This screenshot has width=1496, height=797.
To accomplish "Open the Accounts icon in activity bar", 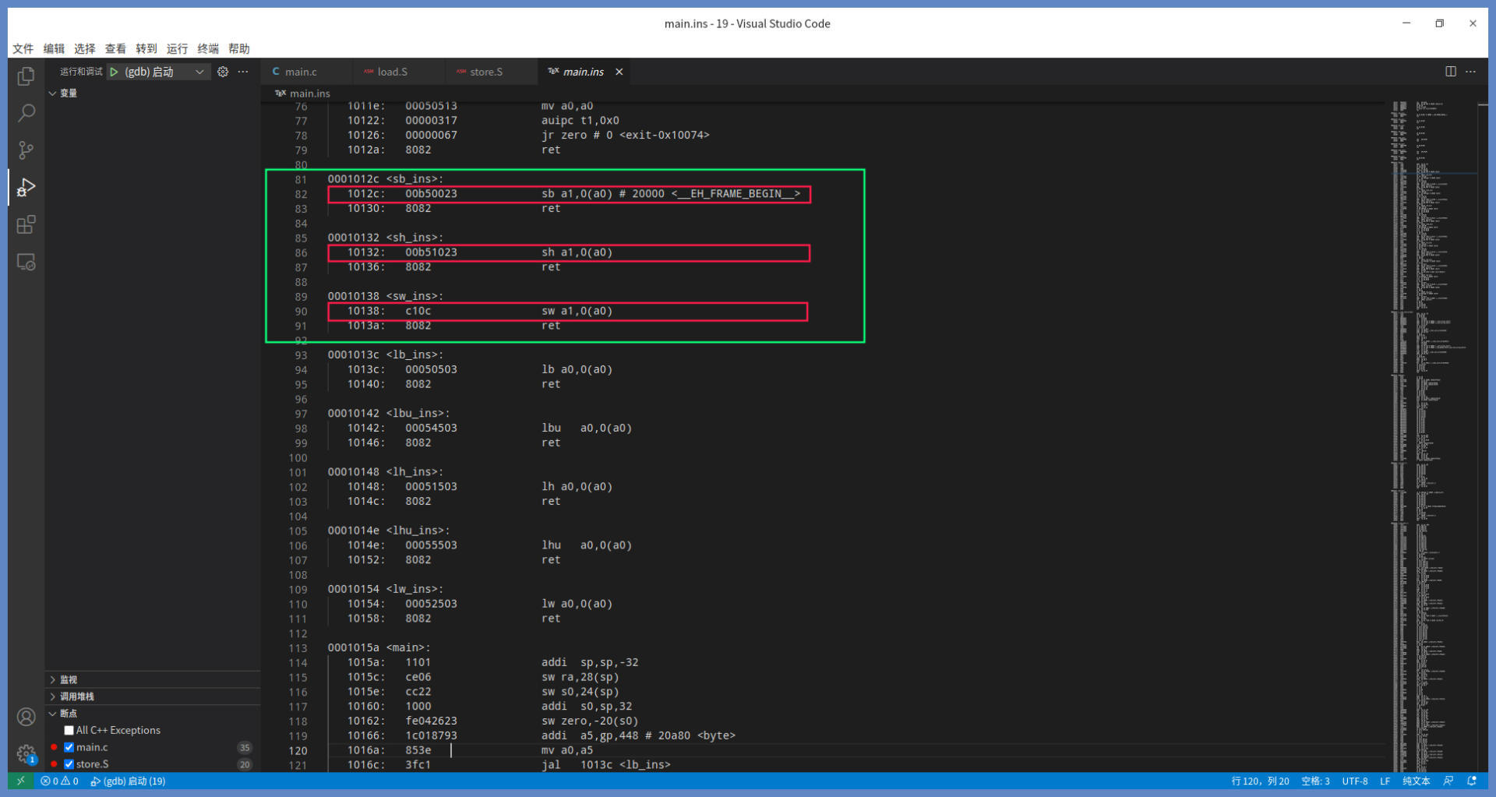I will 26,717.
